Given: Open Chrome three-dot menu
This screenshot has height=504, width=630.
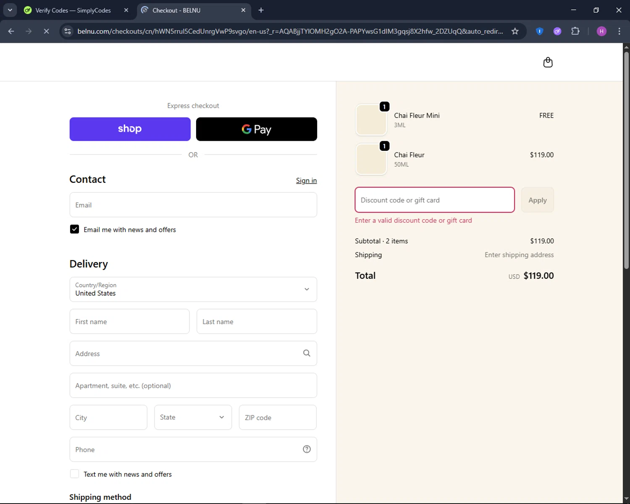Looking at the screenshot, I should pyautogui.click(x=619, y=31).
